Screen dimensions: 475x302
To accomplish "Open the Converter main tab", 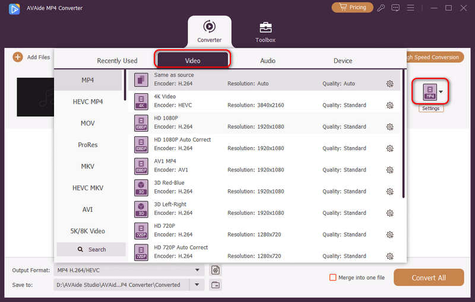I will click(x=210, y=32).
